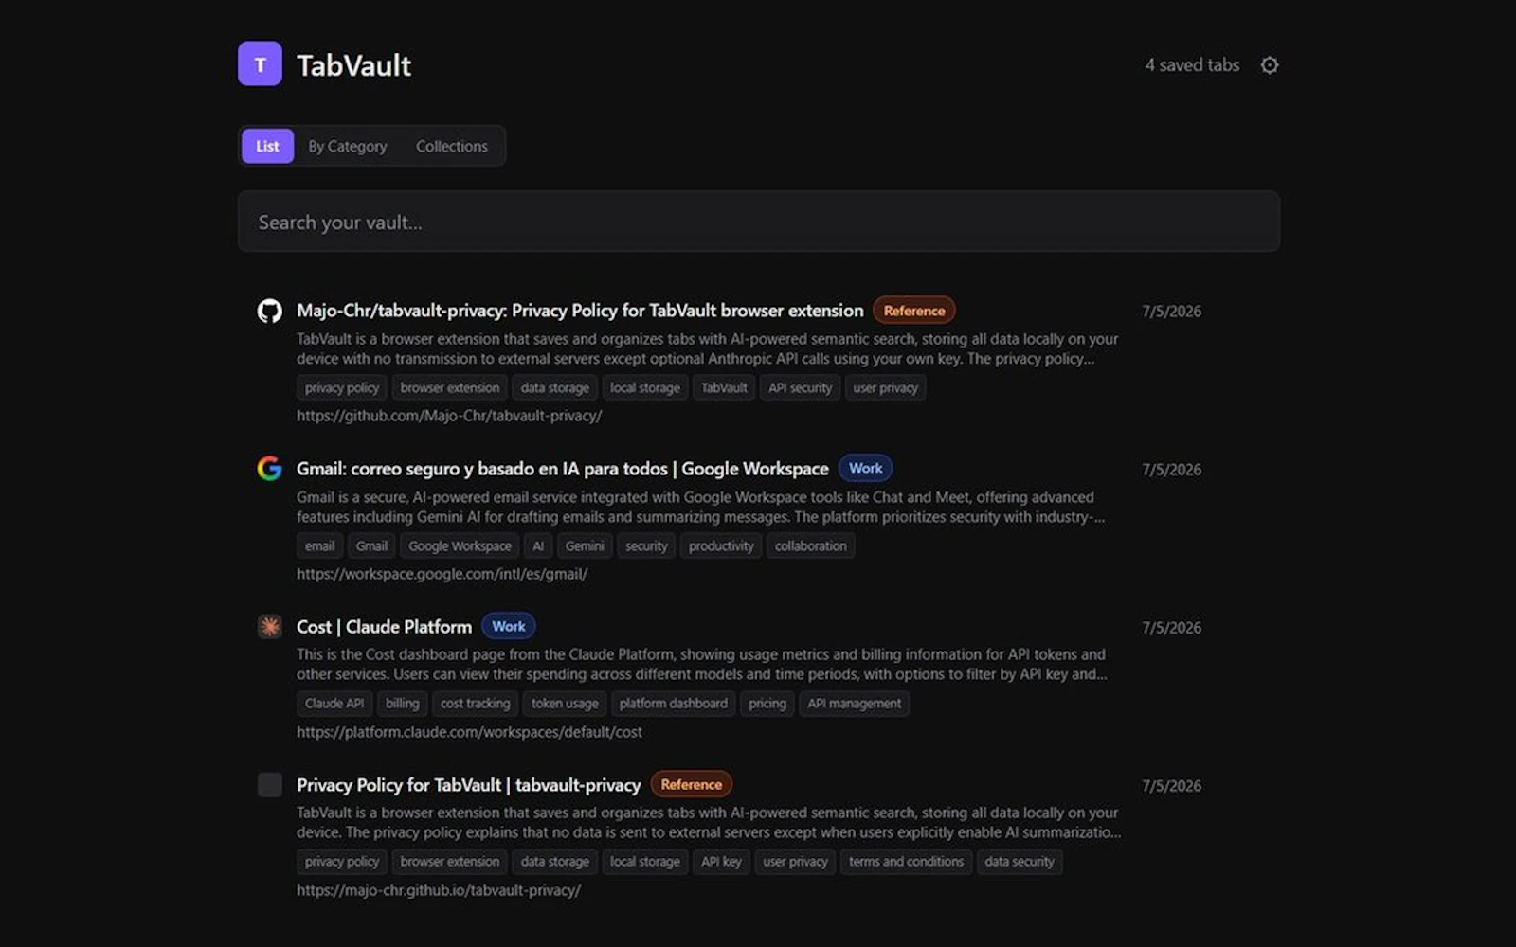Open Privacy Policy for TabVault entry title
The width and height of the screenshot is (1516, 947).
468,785
